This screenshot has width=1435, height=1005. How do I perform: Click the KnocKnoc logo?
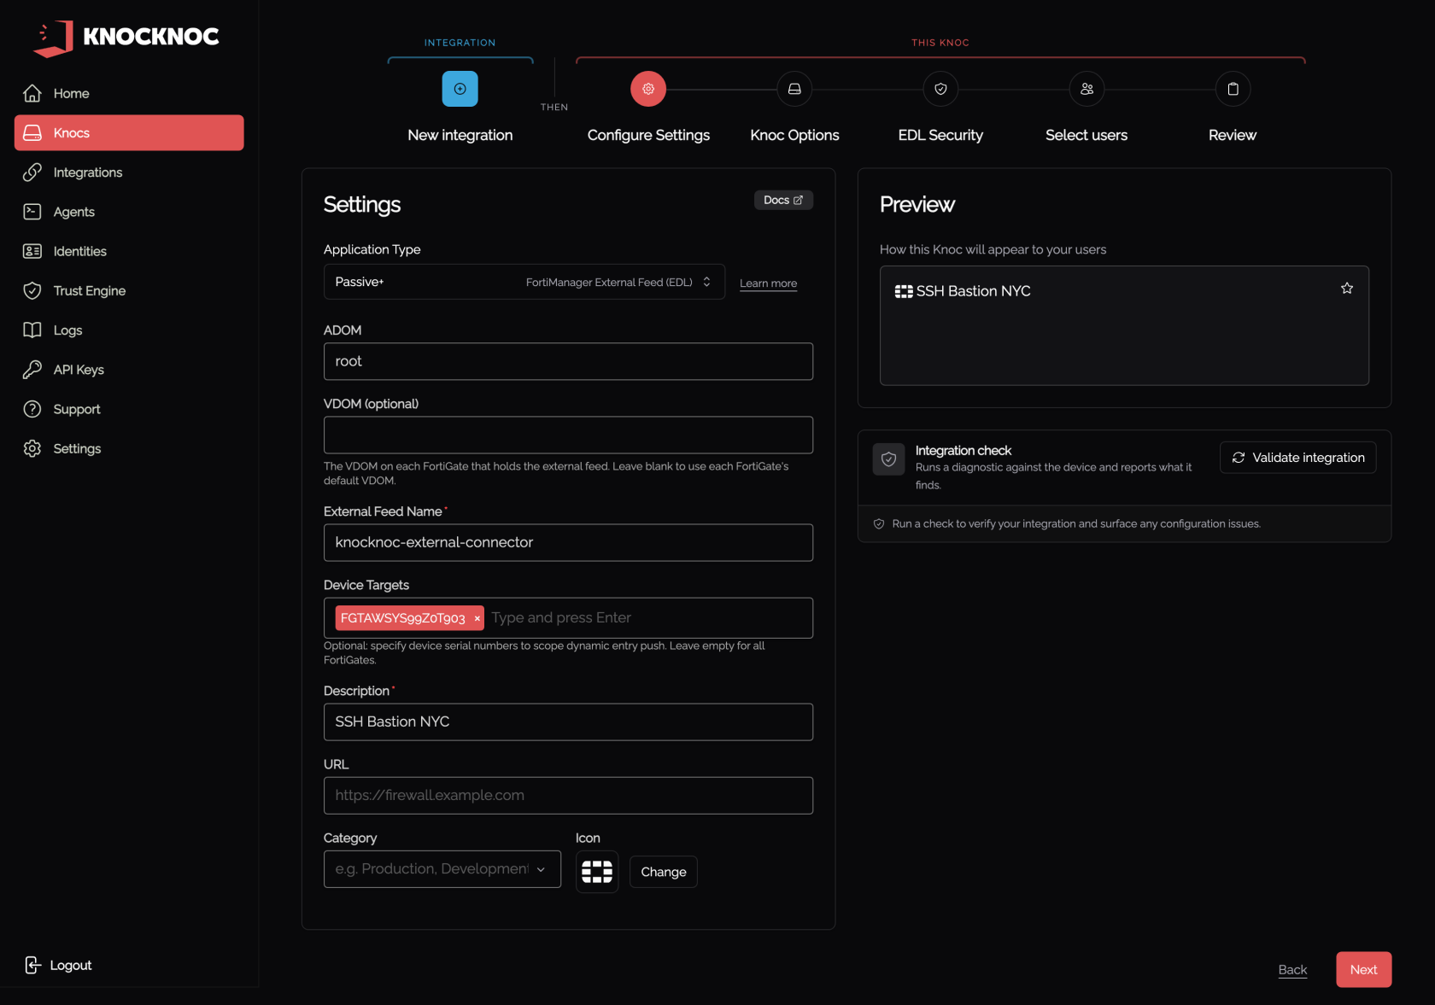click(x=126, y=38)
